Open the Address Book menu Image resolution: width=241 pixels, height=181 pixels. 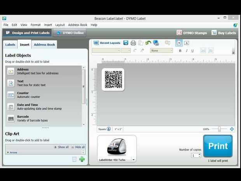[x=78, y=25]
